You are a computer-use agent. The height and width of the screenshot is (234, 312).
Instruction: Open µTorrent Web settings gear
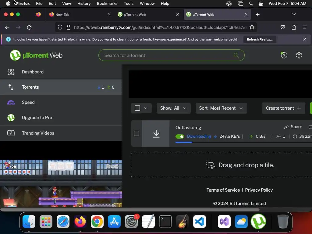click(x=299, y=55)
